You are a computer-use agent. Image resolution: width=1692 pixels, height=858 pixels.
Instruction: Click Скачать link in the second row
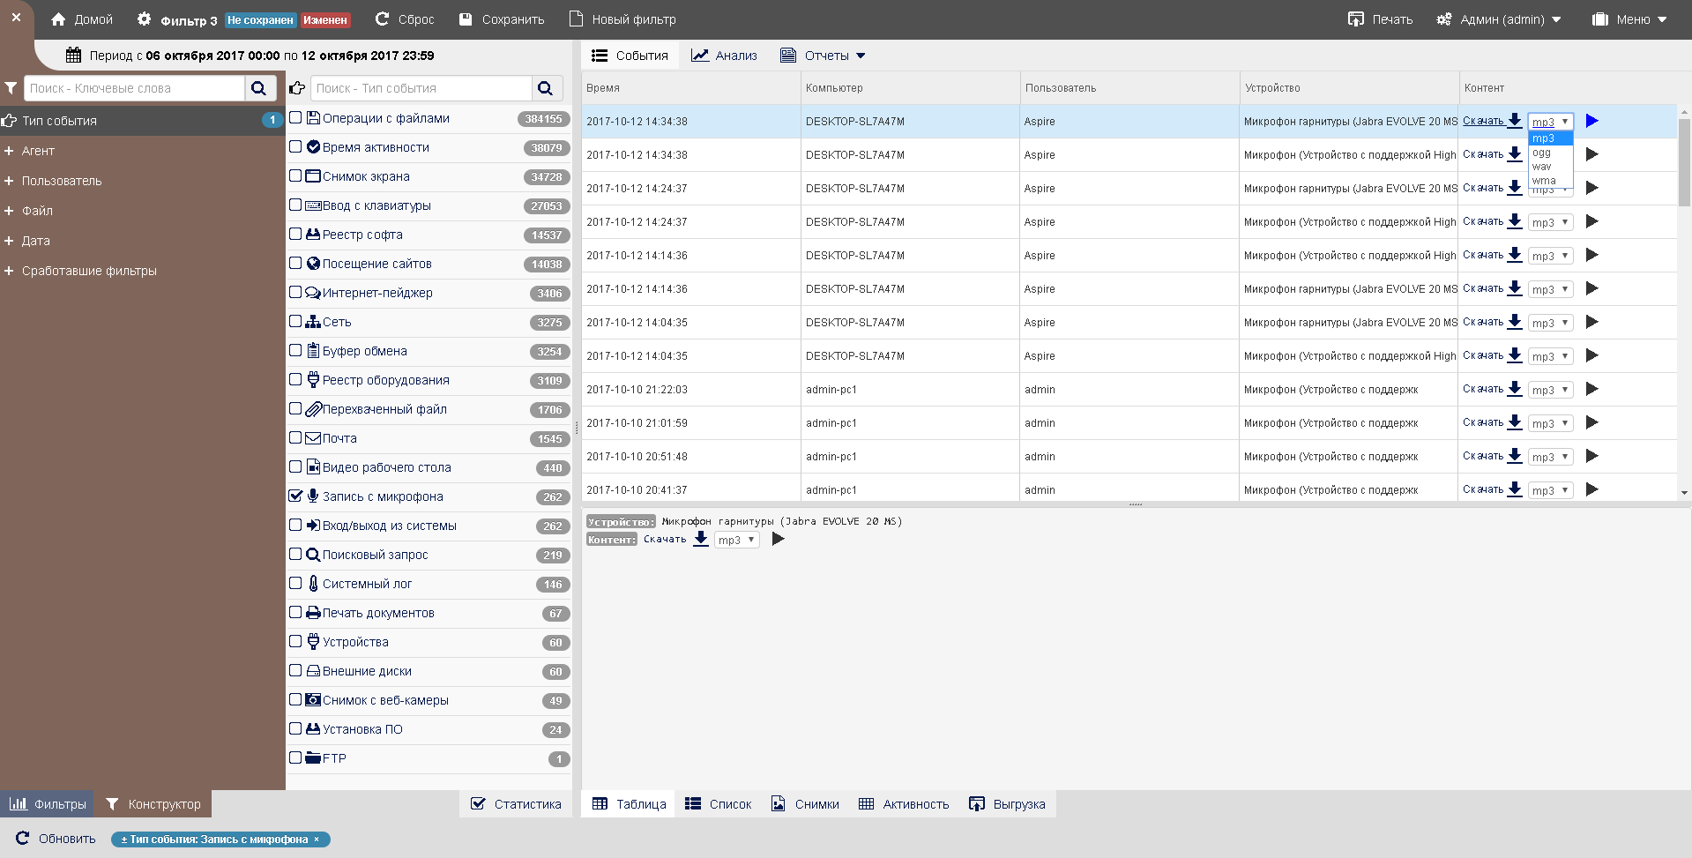coord(1483,154)
